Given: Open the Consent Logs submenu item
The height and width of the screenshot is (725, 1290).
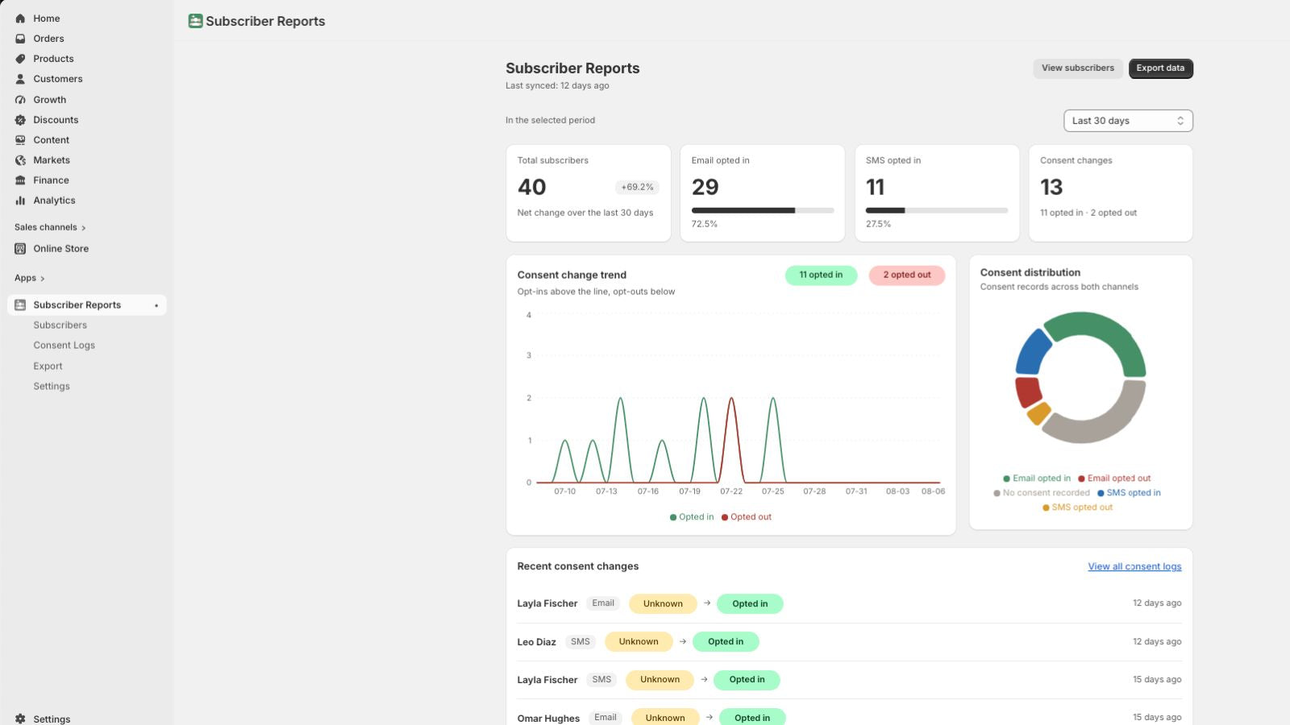Looking at the screenshot, I should [x=64, y=346].
